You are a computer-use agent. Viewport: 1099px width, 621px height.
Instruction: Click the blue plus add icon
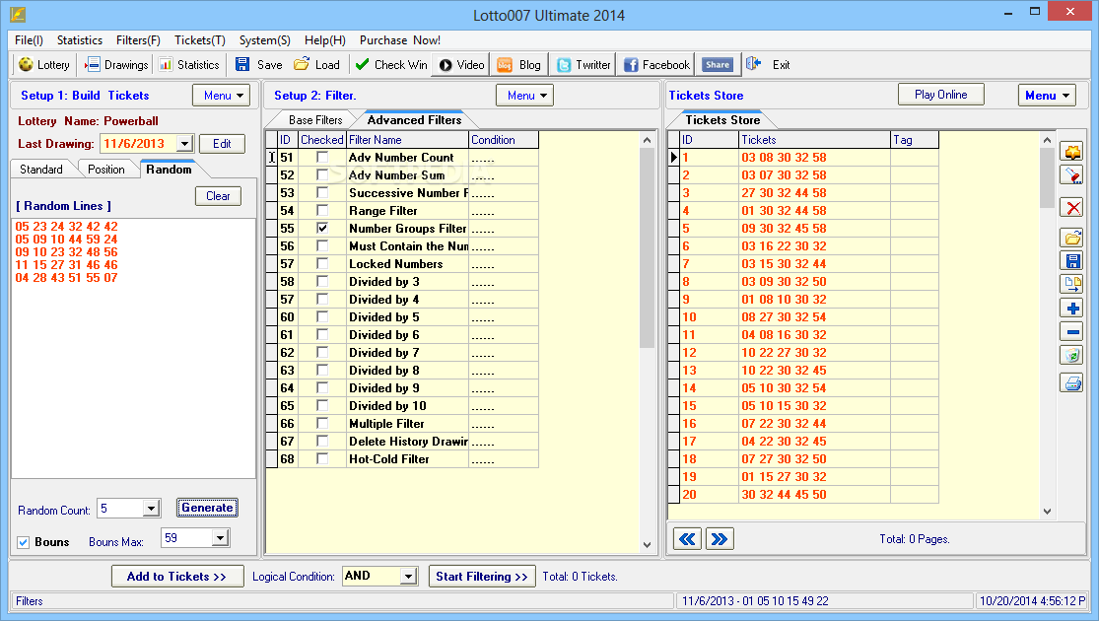[1071, 309]
